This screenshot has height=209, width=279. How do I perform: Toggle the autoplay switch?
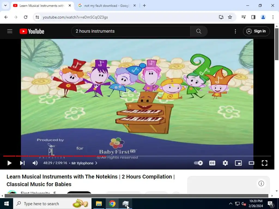(198, 163)
